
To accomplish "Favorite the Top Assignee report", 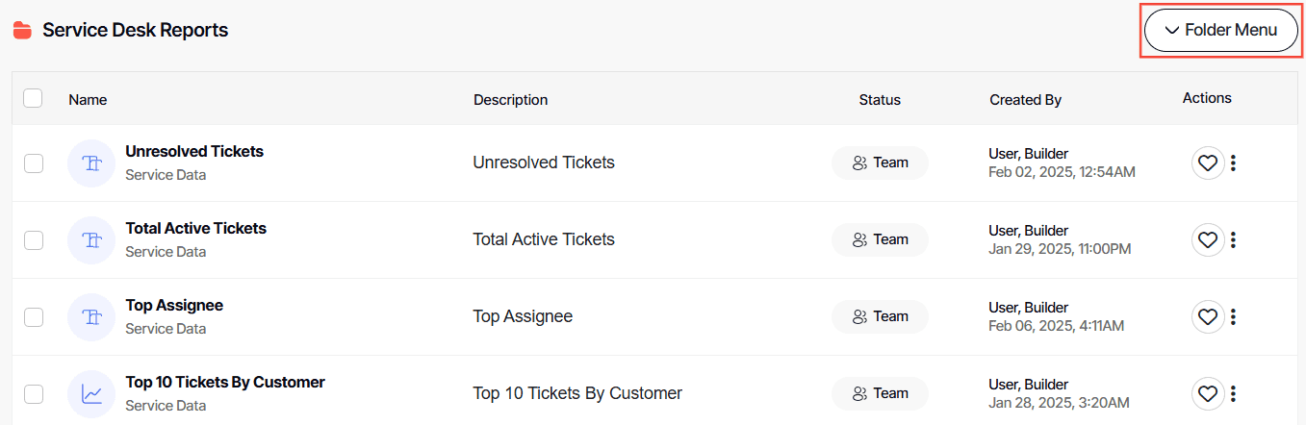I will (x=1208, y=316).
